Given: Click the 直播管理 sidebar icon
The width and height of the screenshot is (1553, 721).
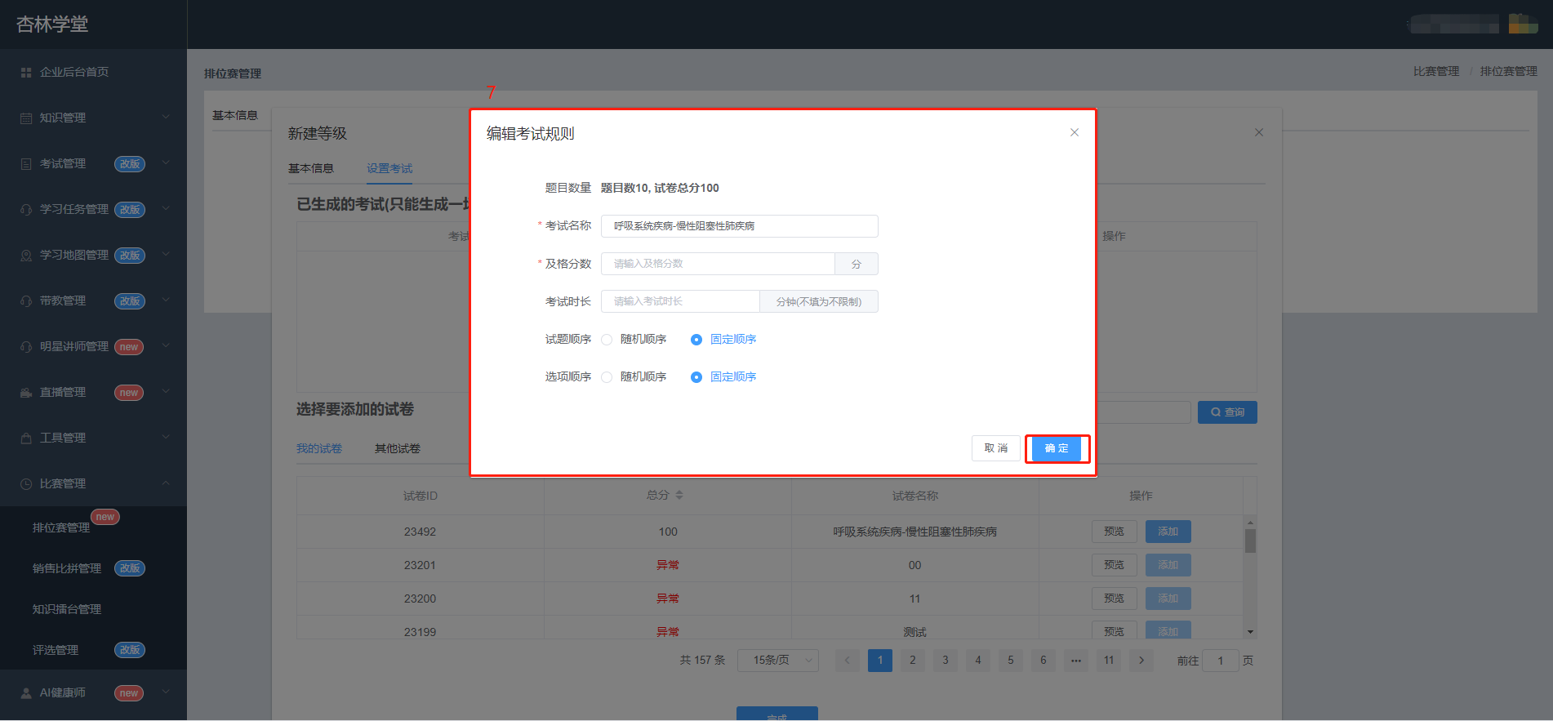Looking at the screenshot, I should click(x=26, y=393).
